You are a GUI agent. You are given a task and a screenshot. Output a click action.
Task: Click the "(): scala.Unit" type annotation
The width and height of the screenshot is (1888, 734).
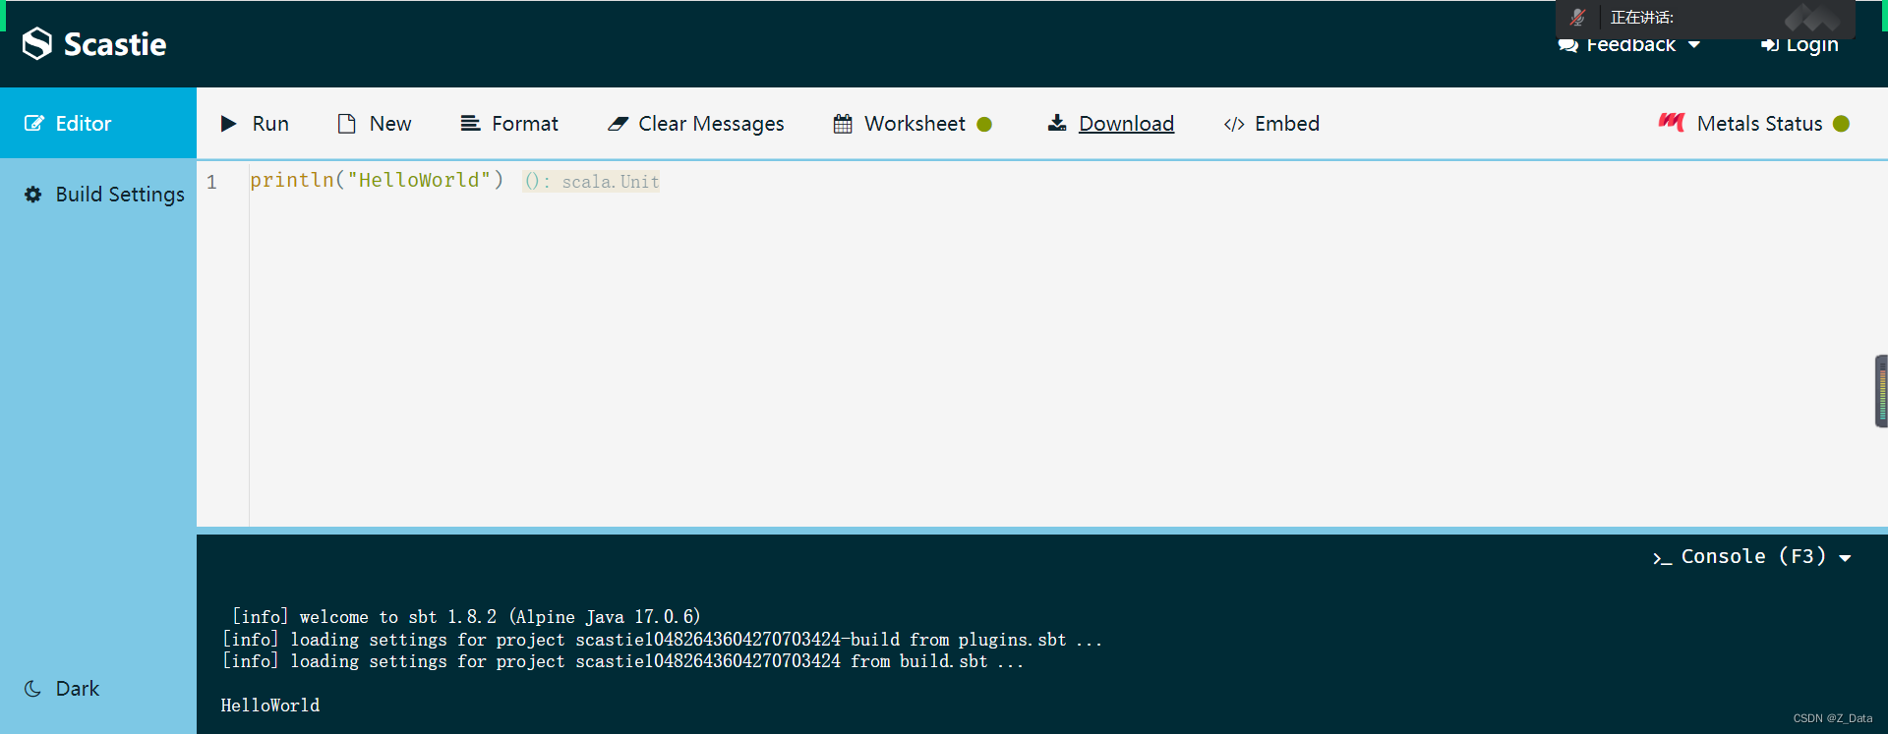click(591, 182)
